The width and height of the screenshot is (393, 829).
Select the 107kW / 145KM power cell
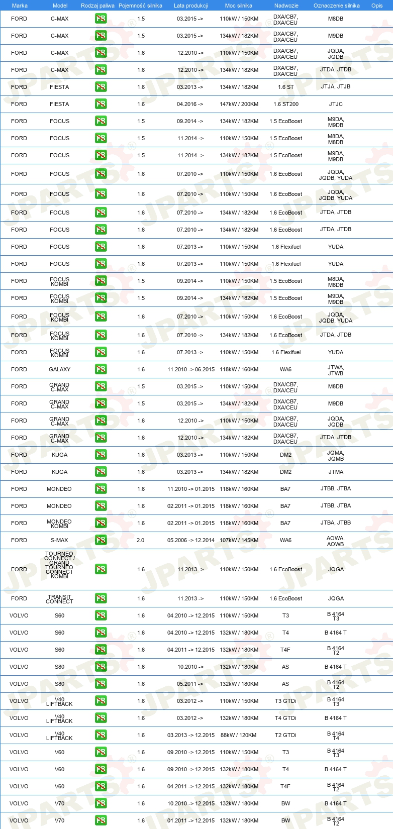(x=239, y=540)
